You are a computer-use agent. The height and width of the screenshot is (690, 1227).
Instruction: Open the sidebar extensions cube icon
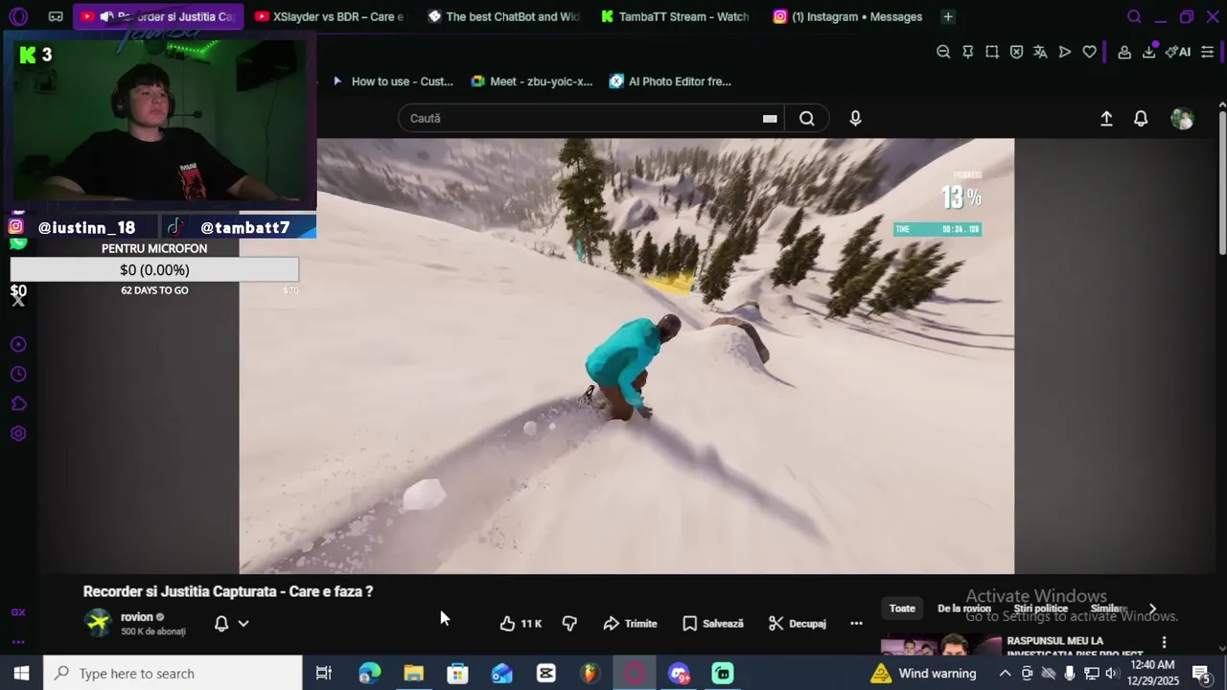pos(18,403)
